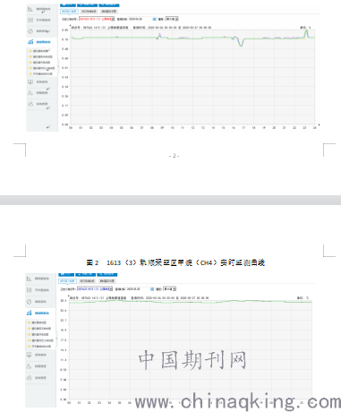This screenshot has height=412, width=341.
Task: Click the middle blue button above the lower chart
Action: [x=86, y=274]
